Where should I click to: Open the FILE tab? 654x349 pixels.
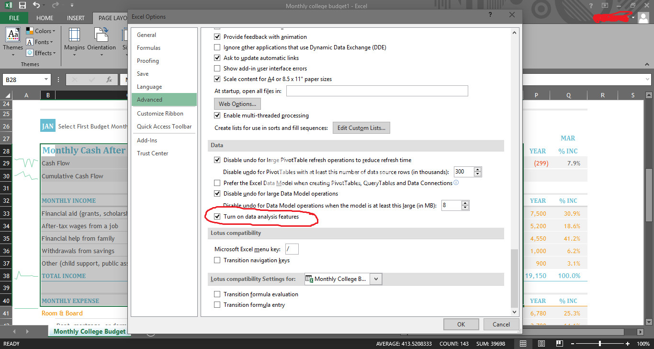click(x=14, y=18)
